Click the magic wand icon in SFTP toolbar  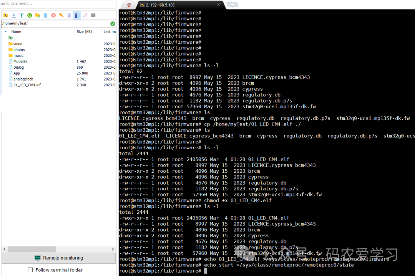pyautogui.click(x=85, y=15)
